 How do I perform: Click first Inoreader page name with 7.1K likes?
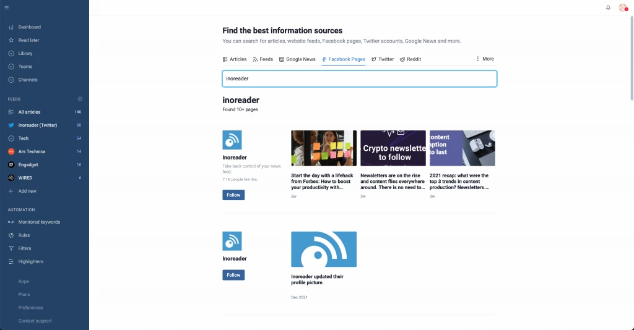click(235, 158)
